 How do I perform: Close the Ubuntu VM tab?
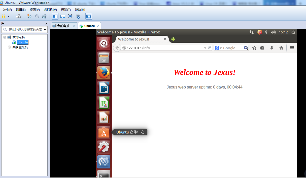point(98,26)
